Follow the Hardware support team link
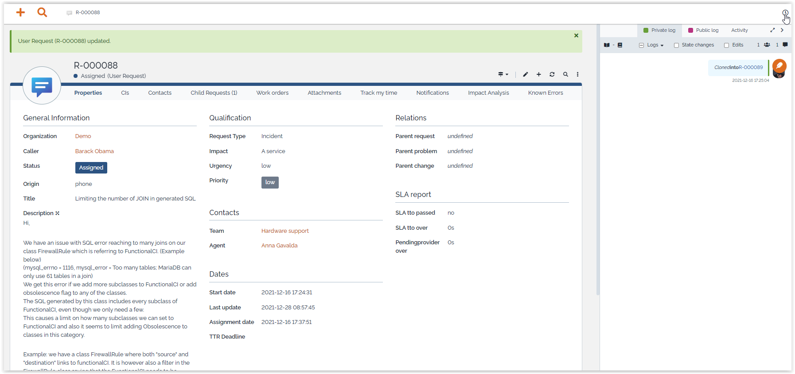 [285, 231]
